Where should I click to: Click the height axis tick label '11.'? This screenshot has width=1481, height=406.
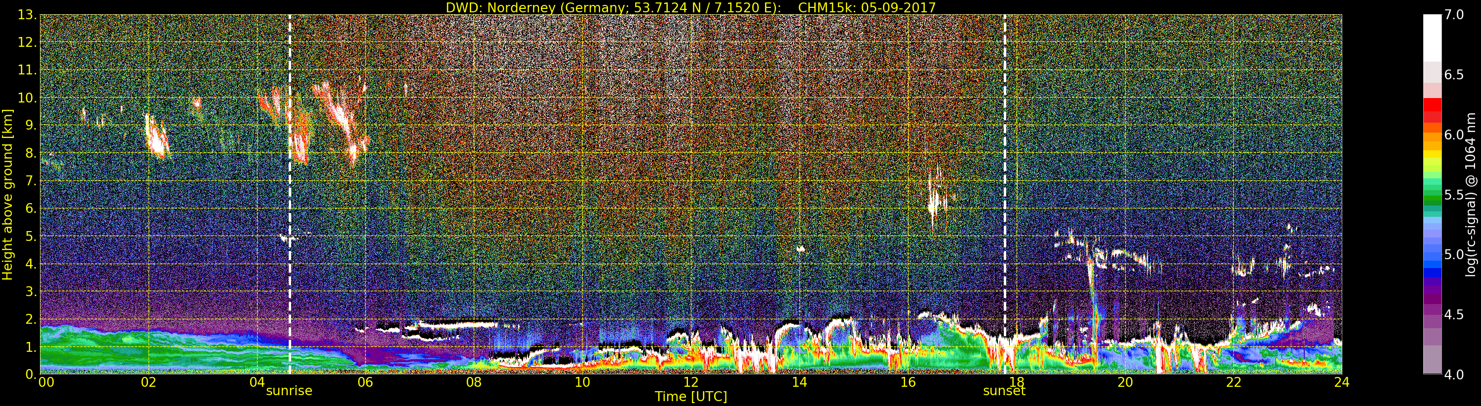tap(27, 70)
